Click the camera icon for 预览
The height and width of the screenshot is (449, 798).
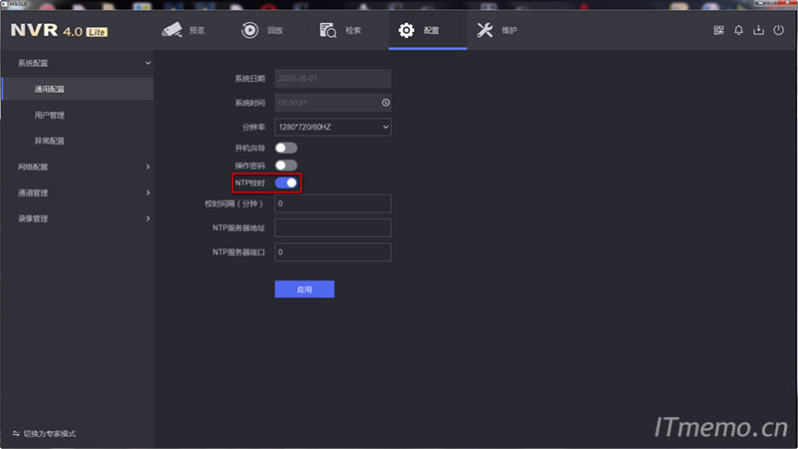pyautogui.click(x=172, y=30)
